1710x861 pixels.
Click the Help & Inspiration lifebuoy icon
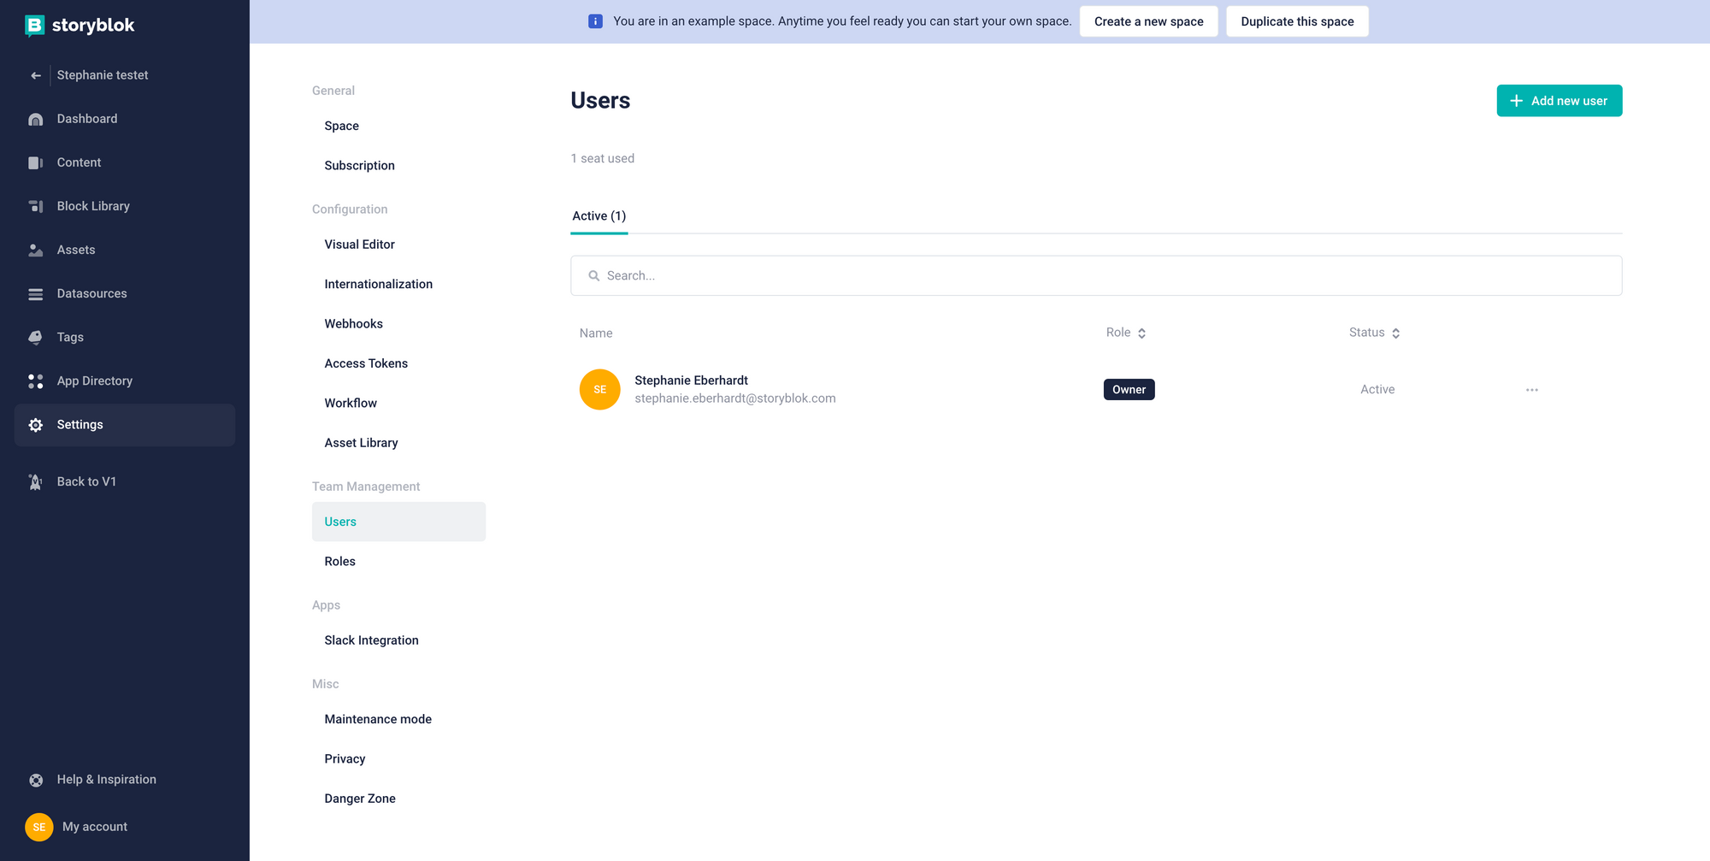pyautogui.click(x=36, y=780)
